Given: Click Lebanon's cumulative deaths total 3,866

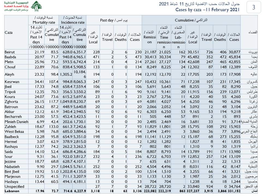Looking at the screenshot, I should (x=222, y=191).
